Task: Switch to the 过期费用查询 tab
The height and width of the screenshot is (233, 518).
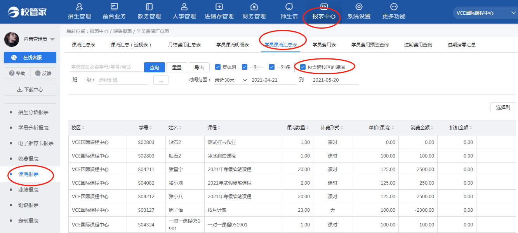Action: point(418,45)
